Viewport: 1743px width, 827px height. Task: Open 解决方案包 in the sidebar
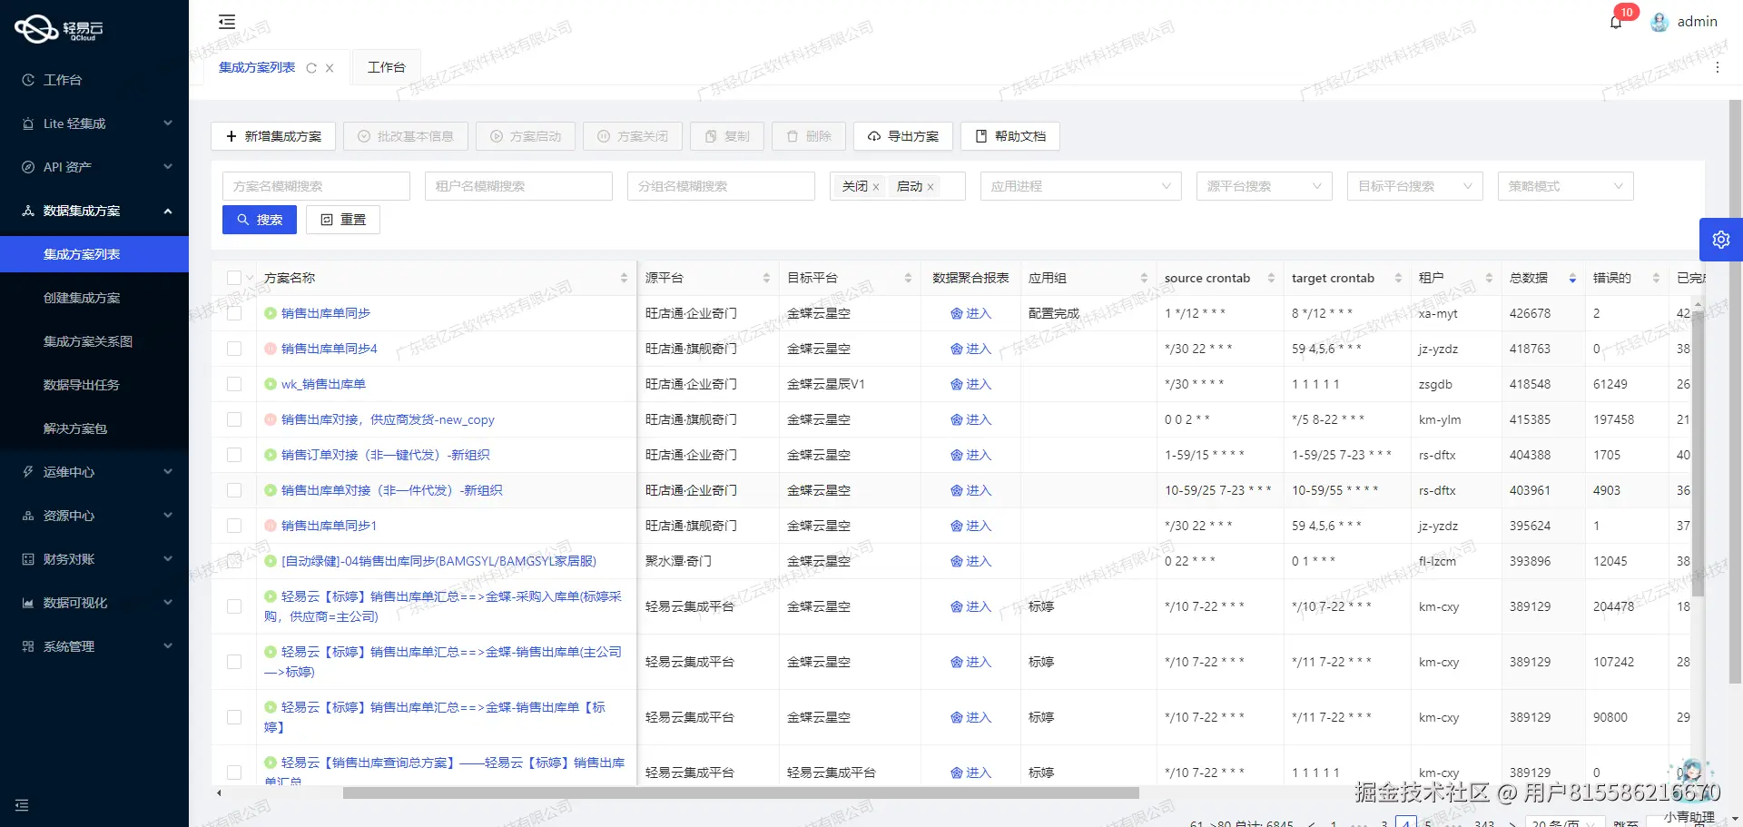(x=94, y=428)
